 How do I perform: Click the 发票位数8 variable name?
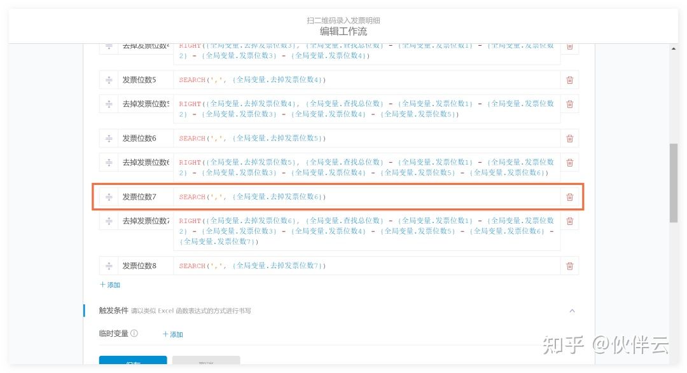tap(139, 266)
